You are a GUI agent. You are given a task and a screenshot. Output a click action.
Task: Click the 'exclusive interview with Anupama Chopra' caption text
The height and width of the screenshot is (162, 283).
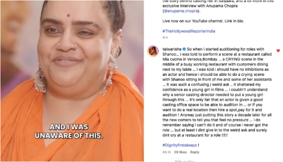click(x=200, y=6)
